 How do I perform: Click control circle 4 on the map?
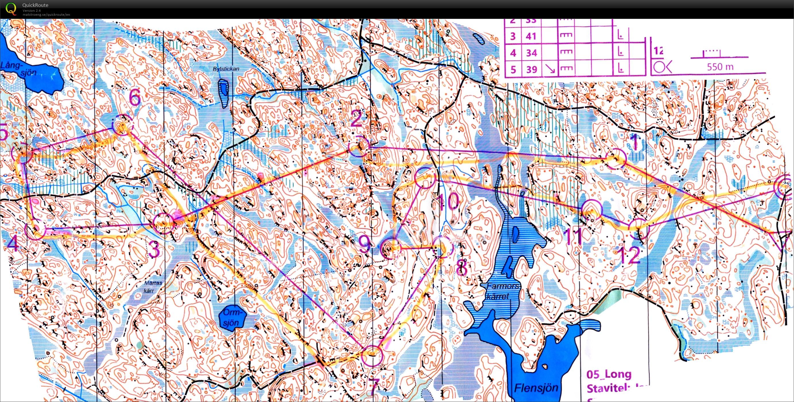35,229
